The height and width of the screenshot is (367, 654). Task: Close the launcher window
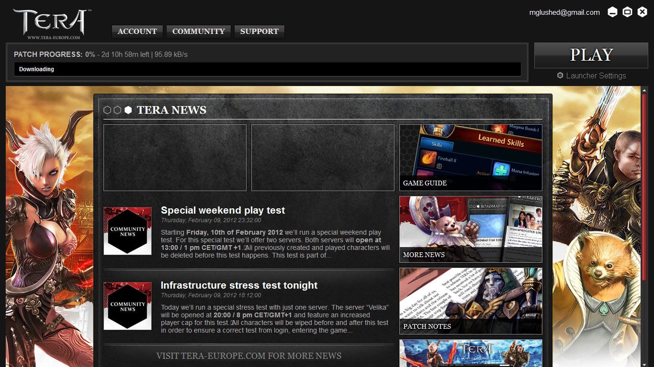643,12
